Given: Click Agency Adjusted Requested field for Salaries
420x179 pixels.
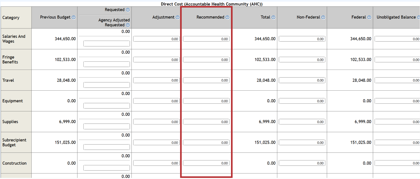Looking at the screenshot, I should [x=107, y=44].
